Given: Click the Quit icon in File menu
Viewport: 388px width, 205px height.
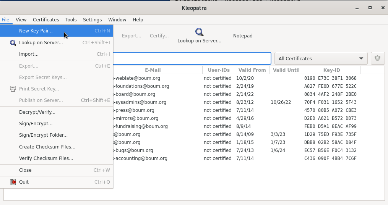Looking at the screenshot, I should 13,182.
